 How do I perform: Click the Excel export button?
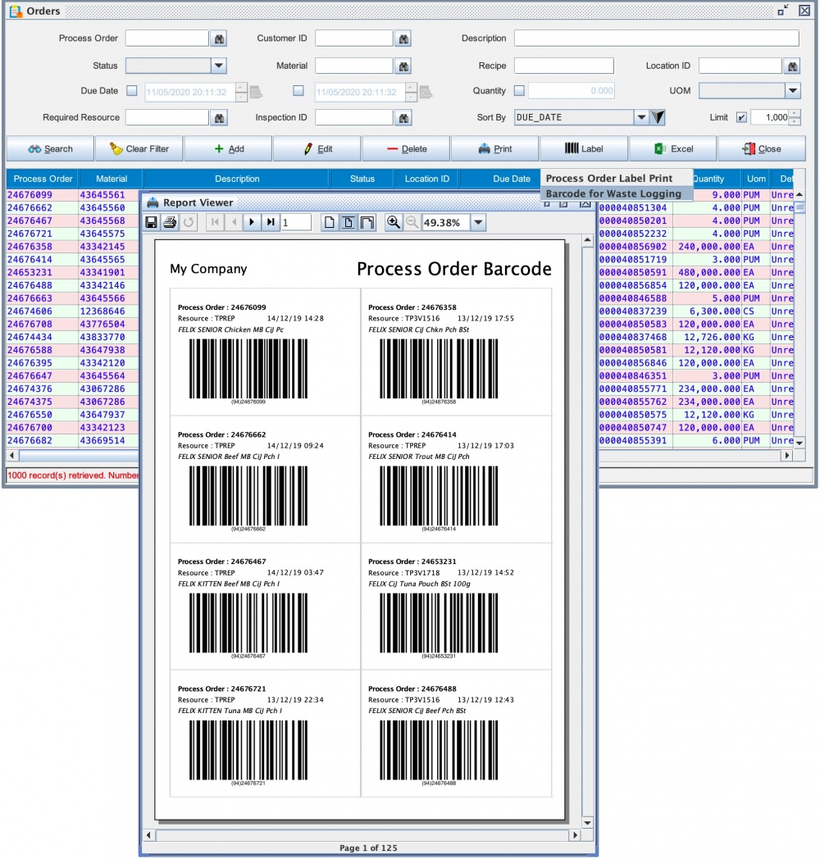tap(673, 148)
